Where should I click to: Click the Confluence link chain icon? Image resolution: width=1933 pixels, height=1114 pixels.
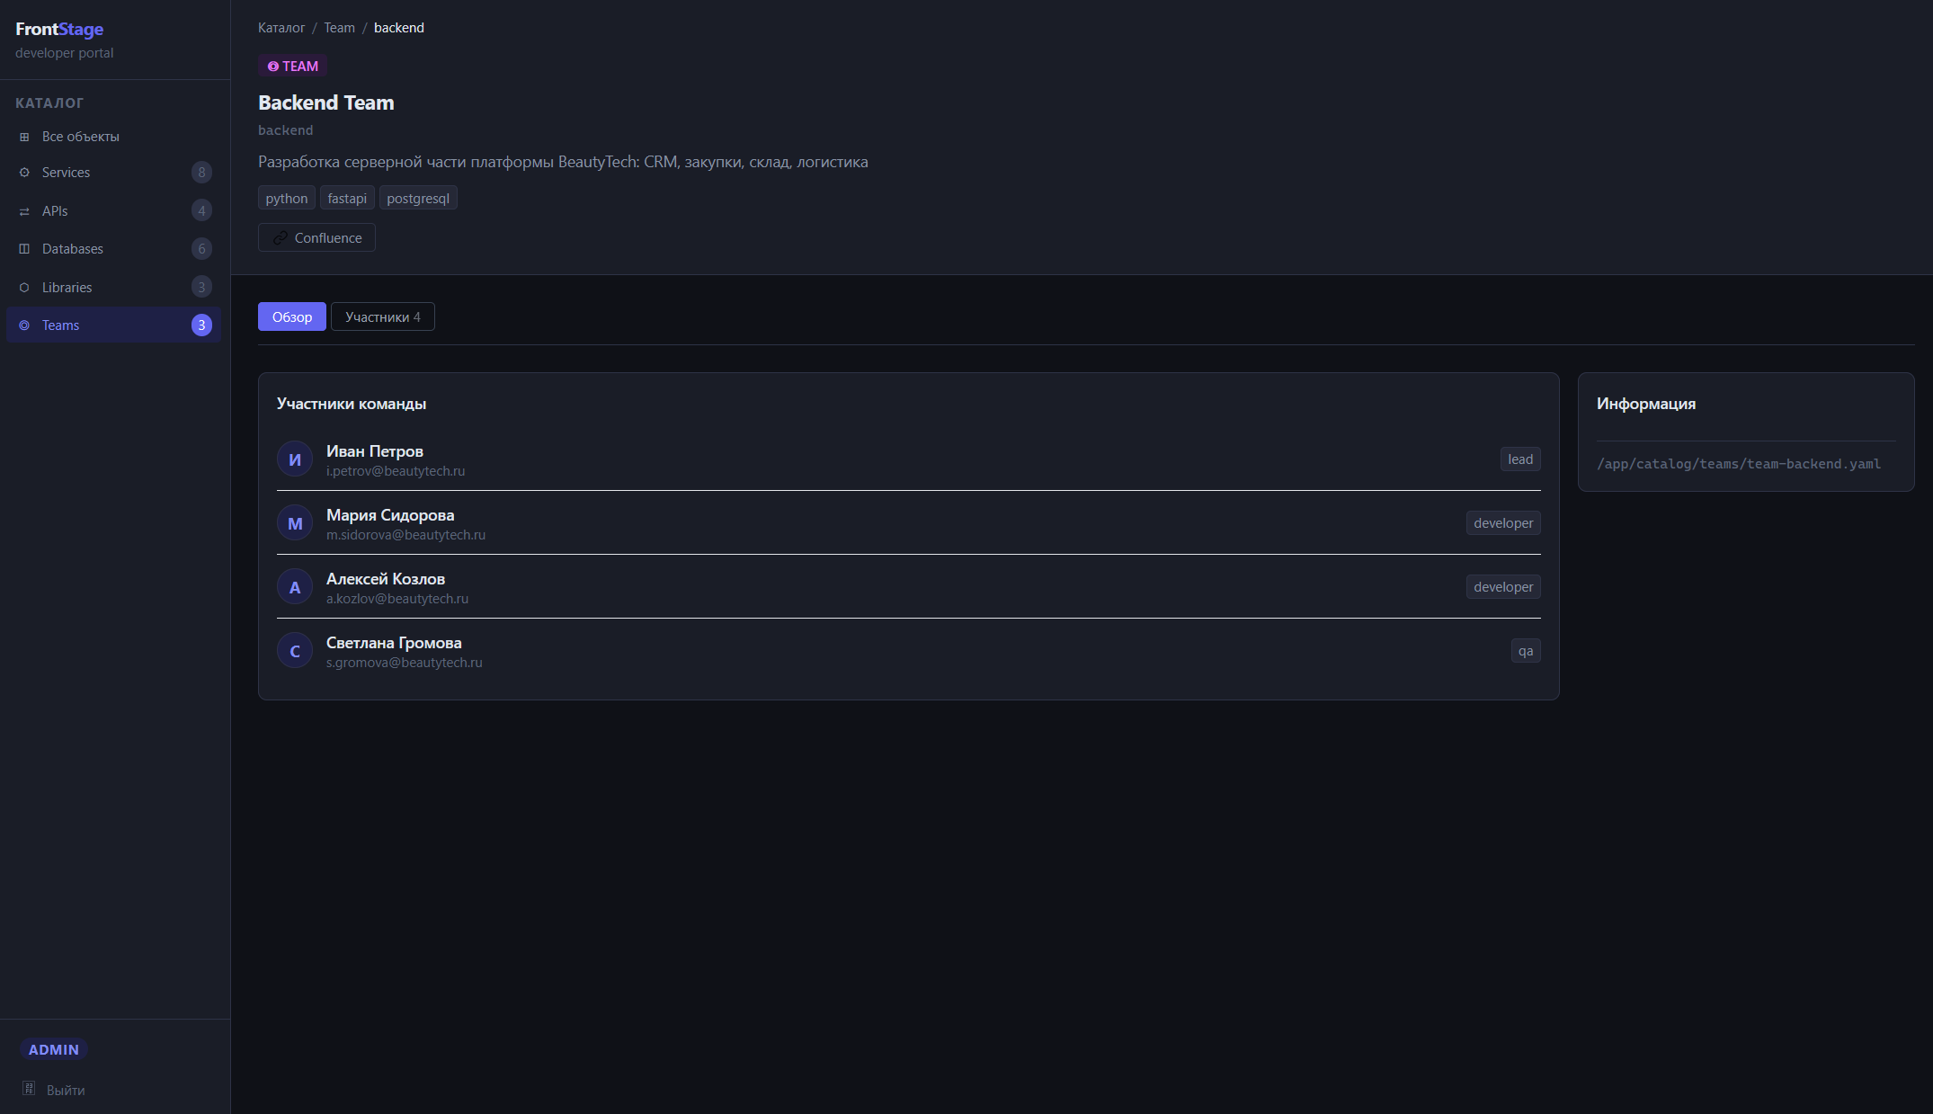(281, 238)
